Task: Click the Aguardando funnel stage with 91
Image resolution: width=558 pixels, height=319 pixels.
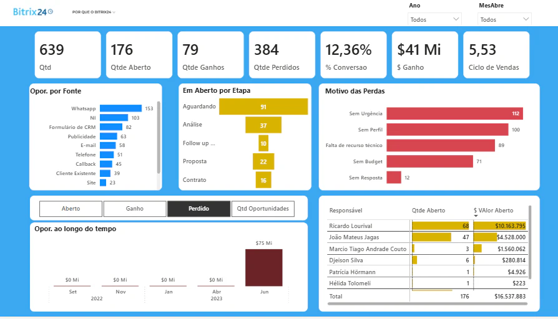Action: pyautogui.click(x=263, y=107)
